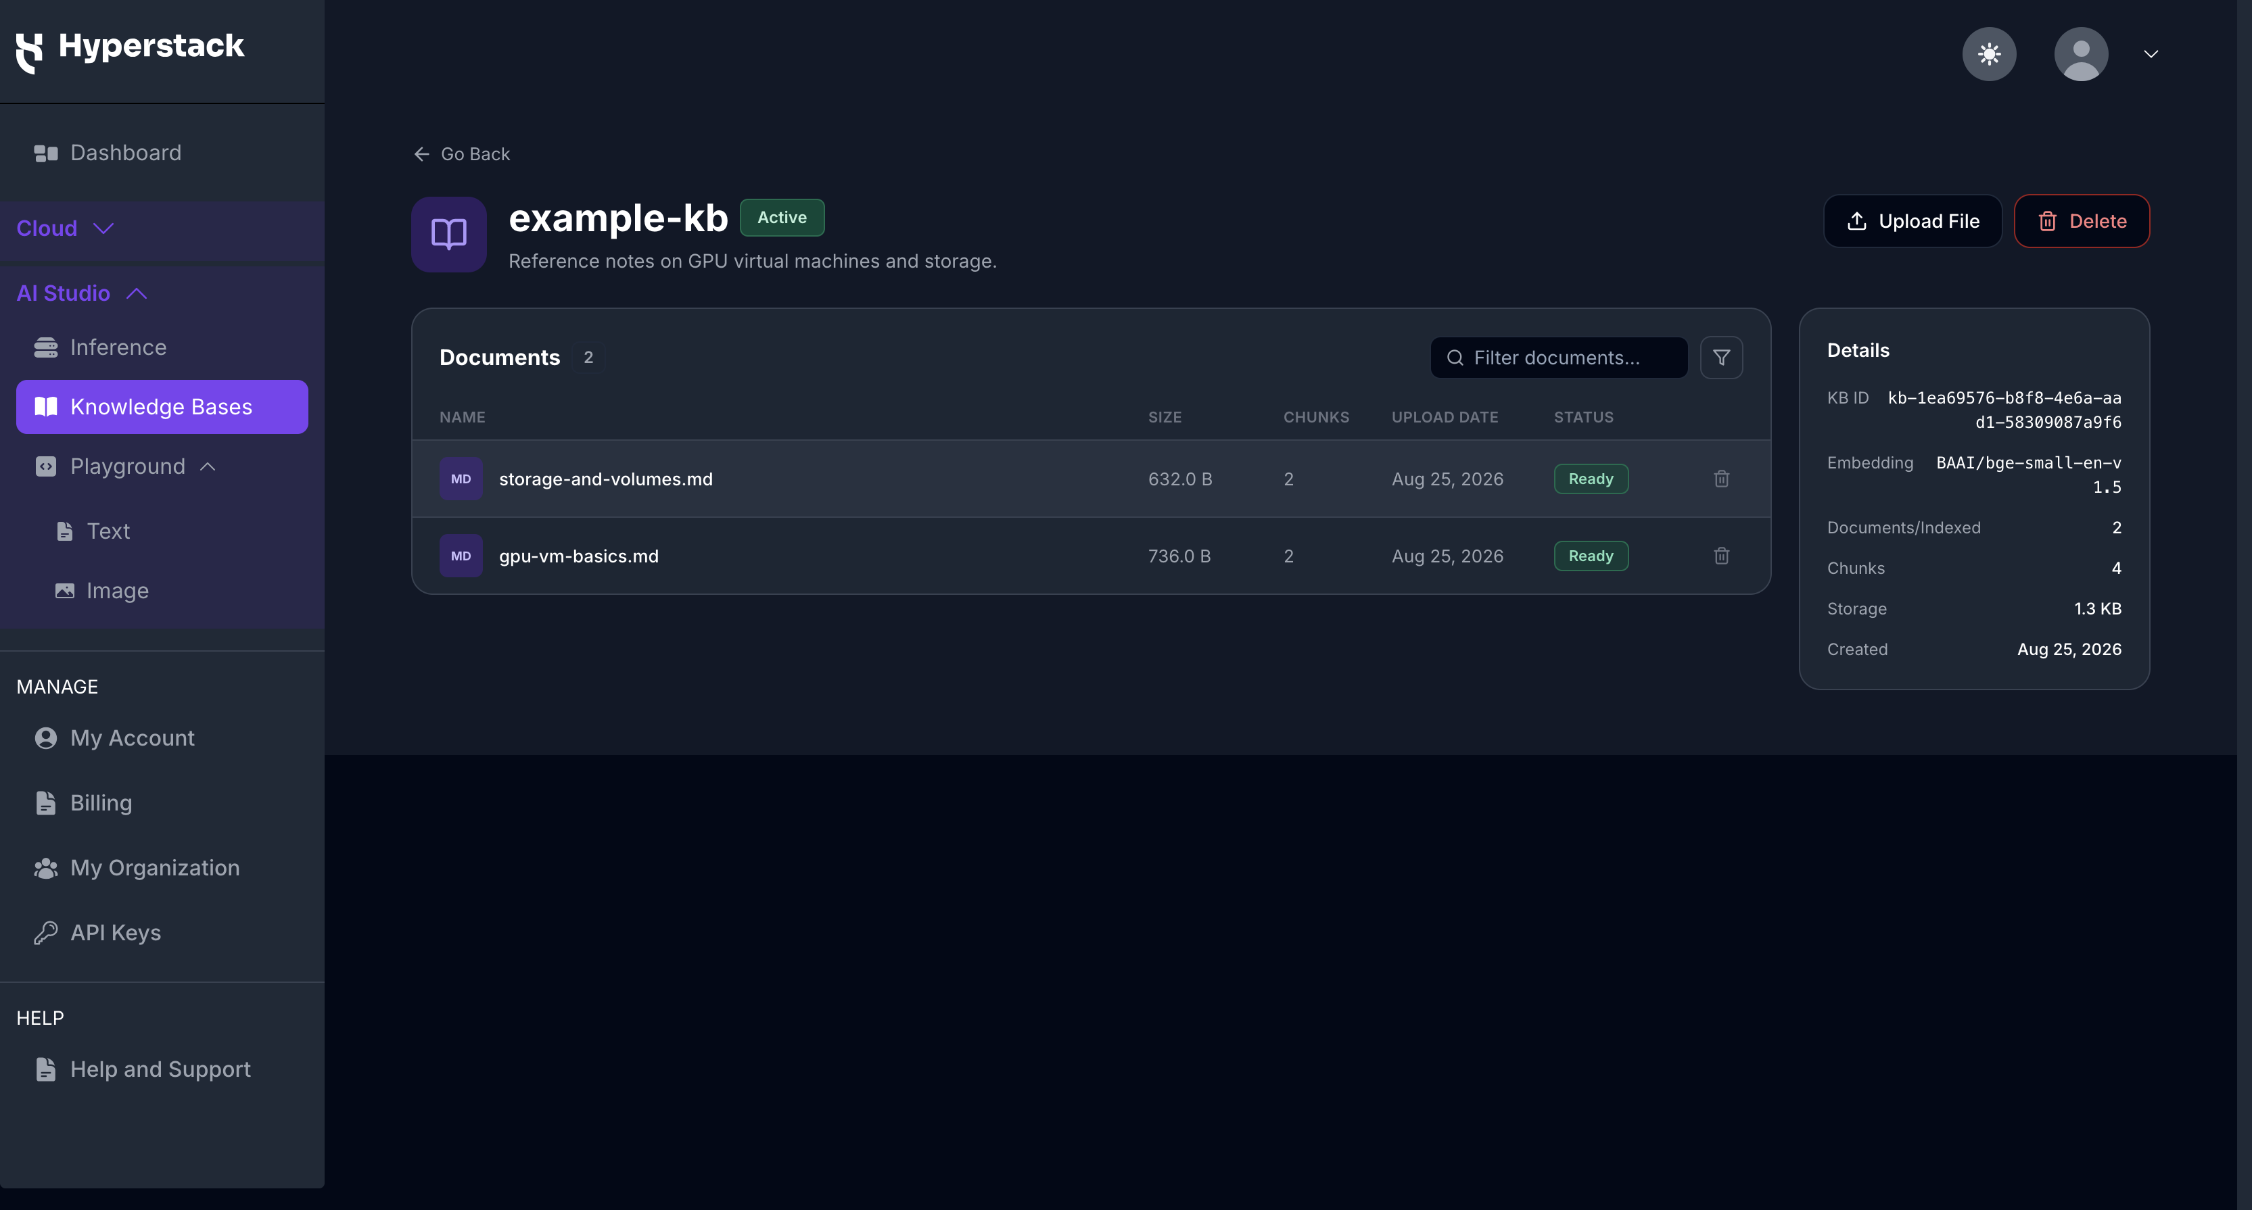Open gpu-vm-basics.md document

(x=579, y=556)
